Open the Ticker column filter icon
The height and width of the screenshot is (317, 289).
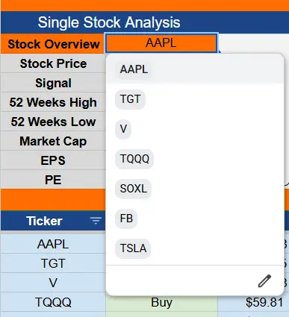[x=96, y=221]
